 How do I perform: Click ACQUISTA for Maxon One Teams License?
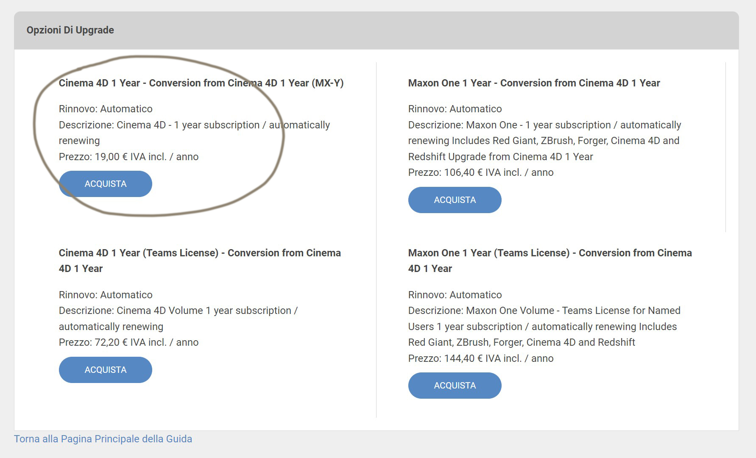tap(455, 386)
